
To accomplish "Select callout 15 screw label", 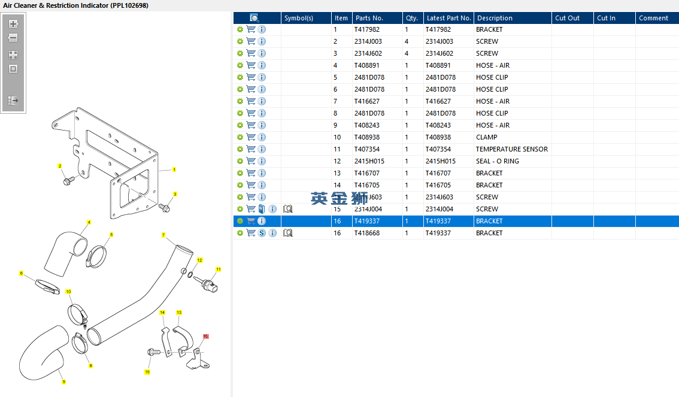I will coord(147,372).
